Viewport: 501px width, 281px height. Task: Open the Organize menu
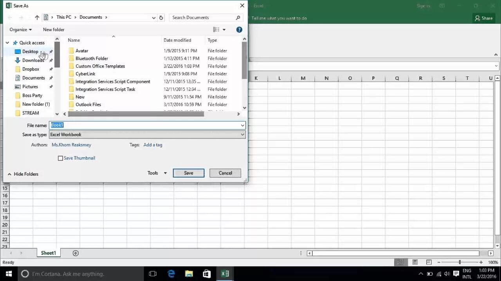tap(21, 30)
